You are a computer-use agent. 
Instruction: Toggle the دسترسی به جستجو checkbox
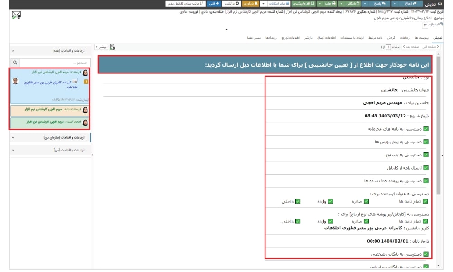pyautogui.click(x=425, y=155)
